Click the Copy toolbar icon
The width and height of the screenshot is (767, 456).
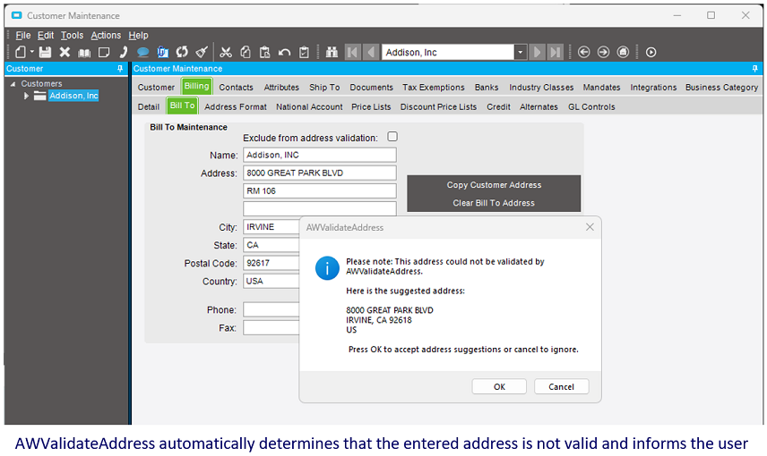(246, 52)
